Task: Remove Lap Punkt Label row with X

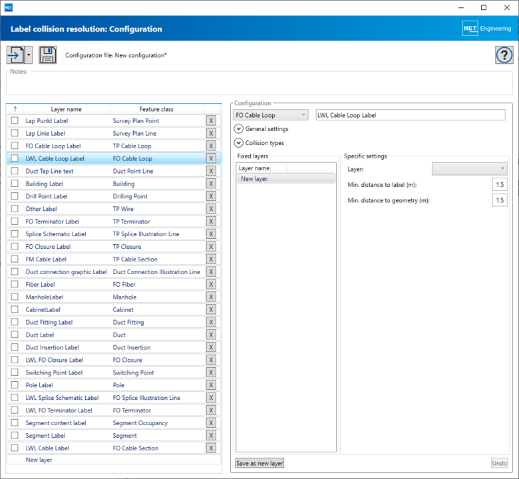Action: pyautogui.click(x=211, y=120)
